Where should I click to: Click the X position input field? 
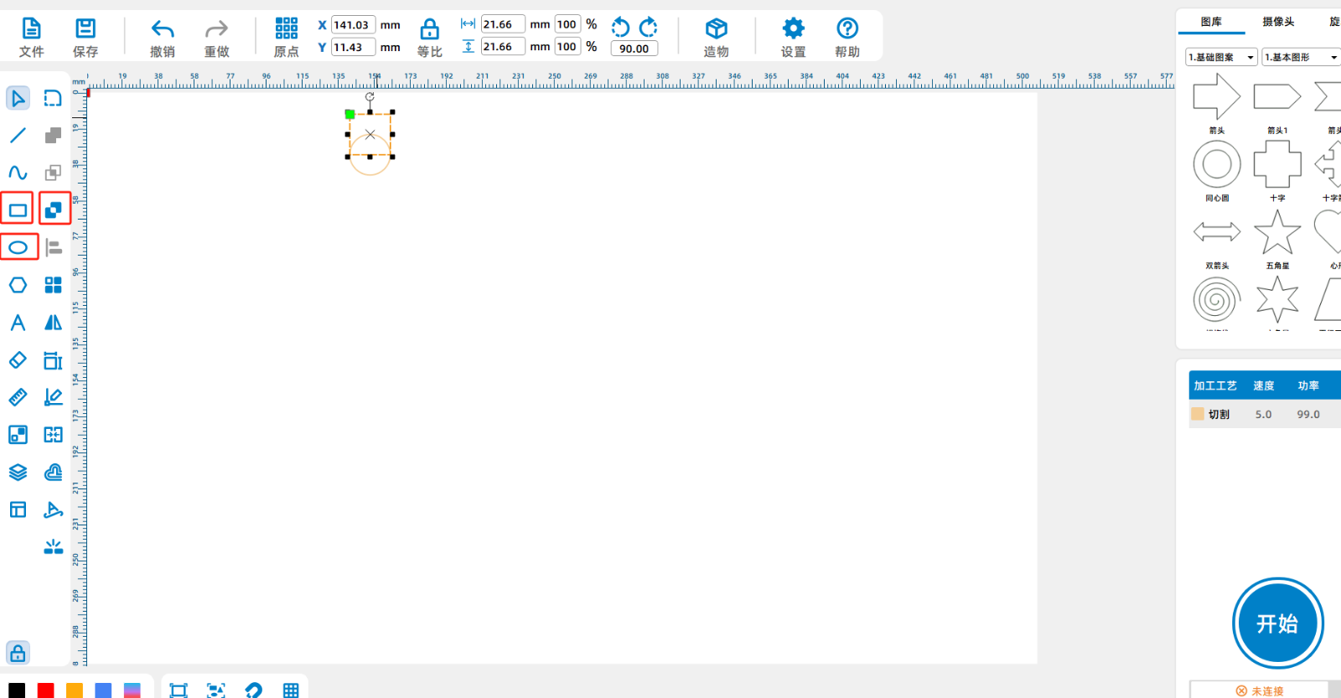pyautogui.click(x=352, y=25)
